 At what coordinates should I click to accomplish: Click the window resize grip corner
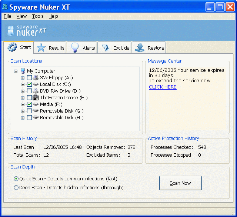(x=233, y=213)
